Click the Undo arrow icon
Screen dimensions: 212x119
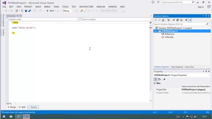click(x=34, y=11)
